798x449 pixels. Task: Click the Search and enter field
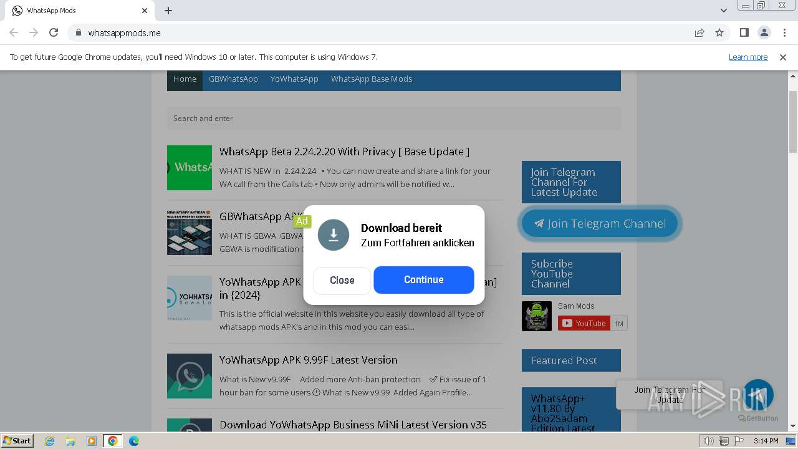coord(393,118)
